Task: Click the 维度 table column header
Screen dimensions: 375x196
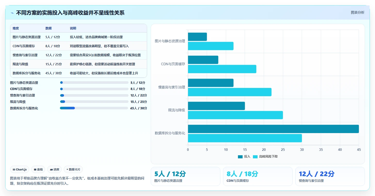Action: point(16,28)
